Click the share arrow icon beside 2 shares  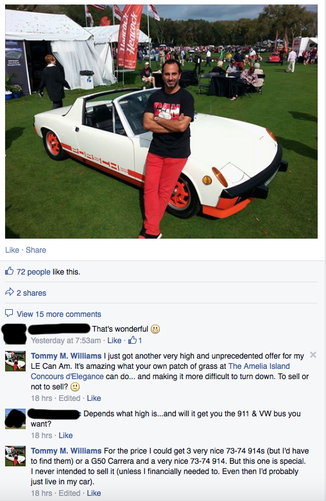tap(10, 292)
